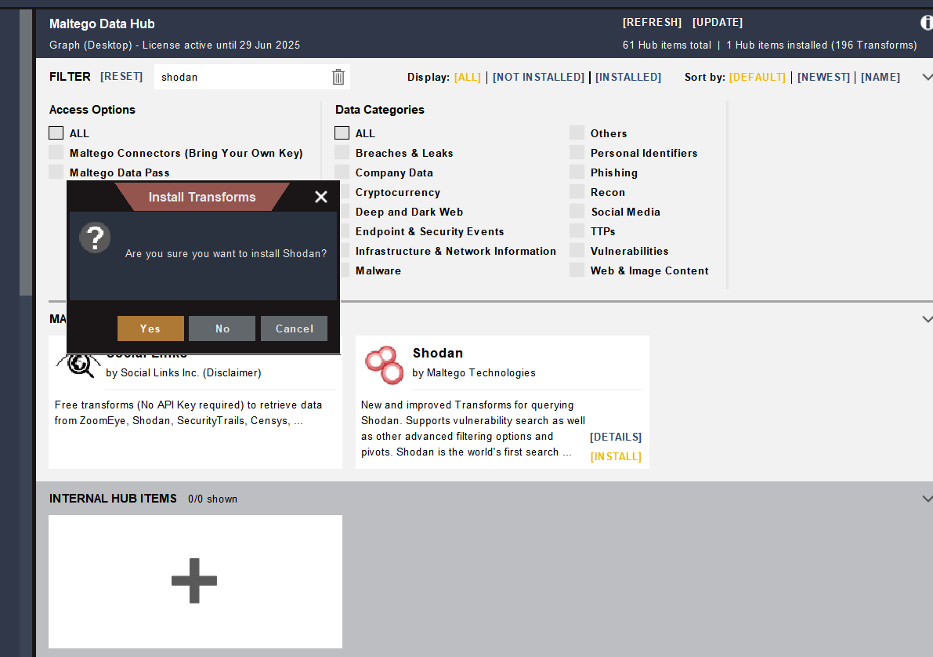The height and width of the screenshot is (657, 933).
Task: Check Personal Identifiers category
Action: (x=577, y=152)
